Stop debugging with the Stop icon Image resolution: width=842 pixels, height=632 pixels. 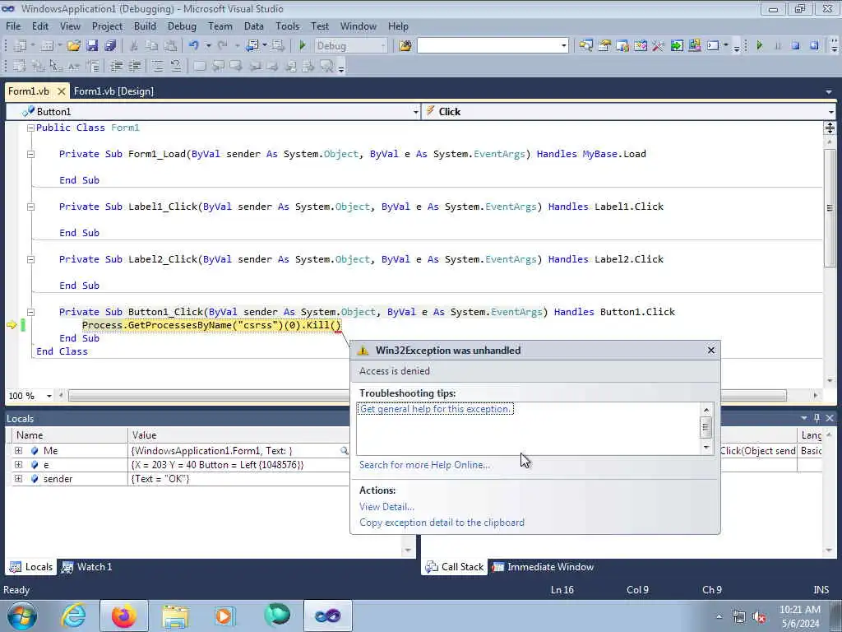click(x=795, y=46)
